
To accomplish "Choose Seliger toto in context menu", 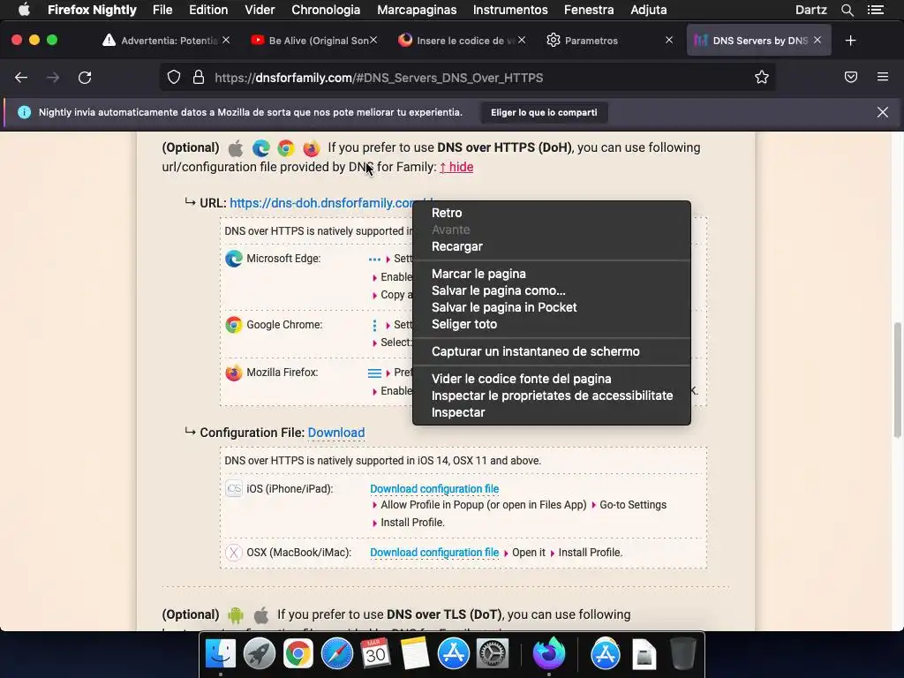I will (x=552, y=324).
